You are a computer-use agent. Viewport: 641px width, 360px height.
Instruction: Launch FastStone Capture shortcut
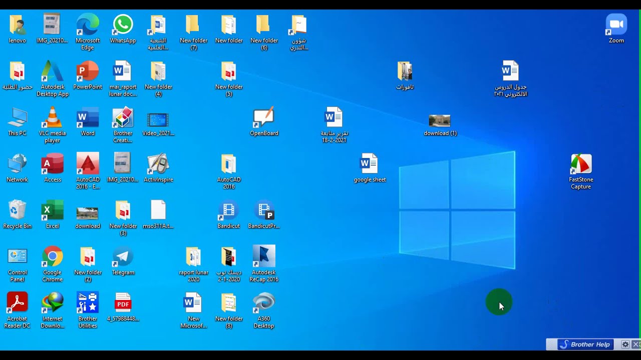coord(581,171)
